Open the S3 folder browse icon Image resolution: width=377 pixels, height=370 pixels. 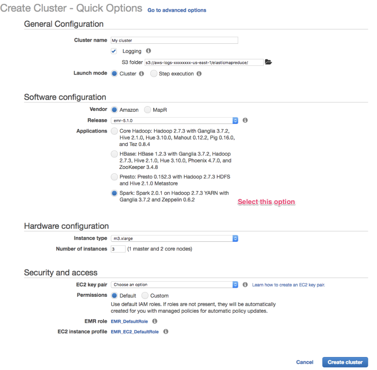(268, 62)
